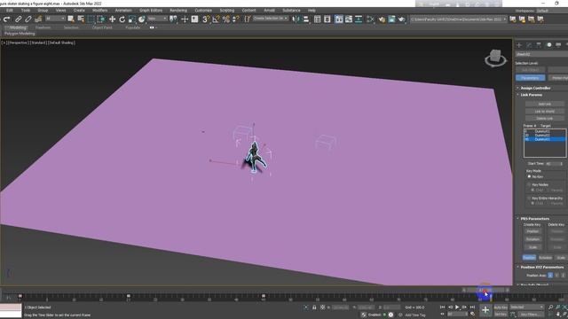The image size is (568, 319).
Task: Click the Play Animation button
Action: point(457,307)
